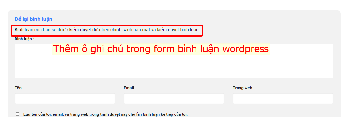Image resolution: width=348 pixels, height=117 pixels.
Task: Click the Bình luận comment text area
Action: 174,61
